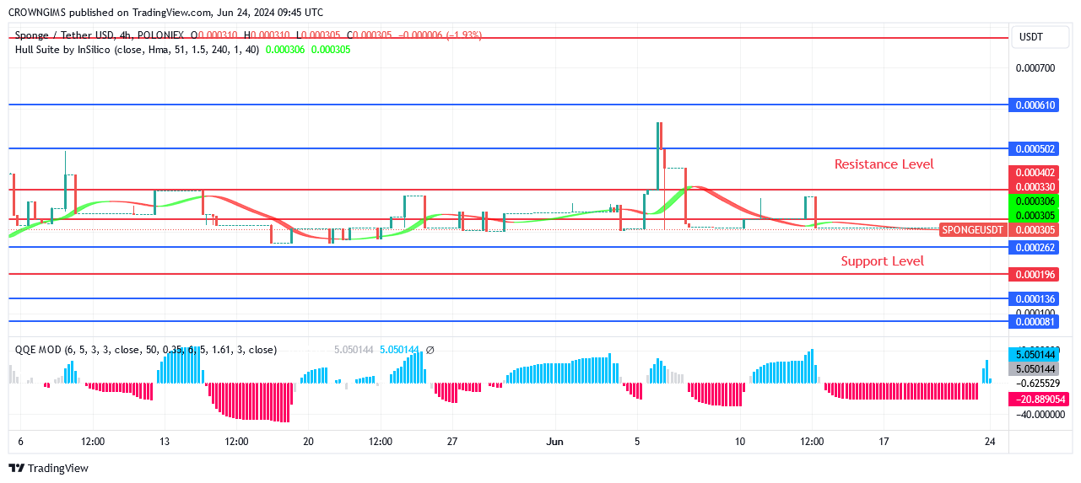Select the Hull Suite by InSilico indicator legend

click(138, 50)
